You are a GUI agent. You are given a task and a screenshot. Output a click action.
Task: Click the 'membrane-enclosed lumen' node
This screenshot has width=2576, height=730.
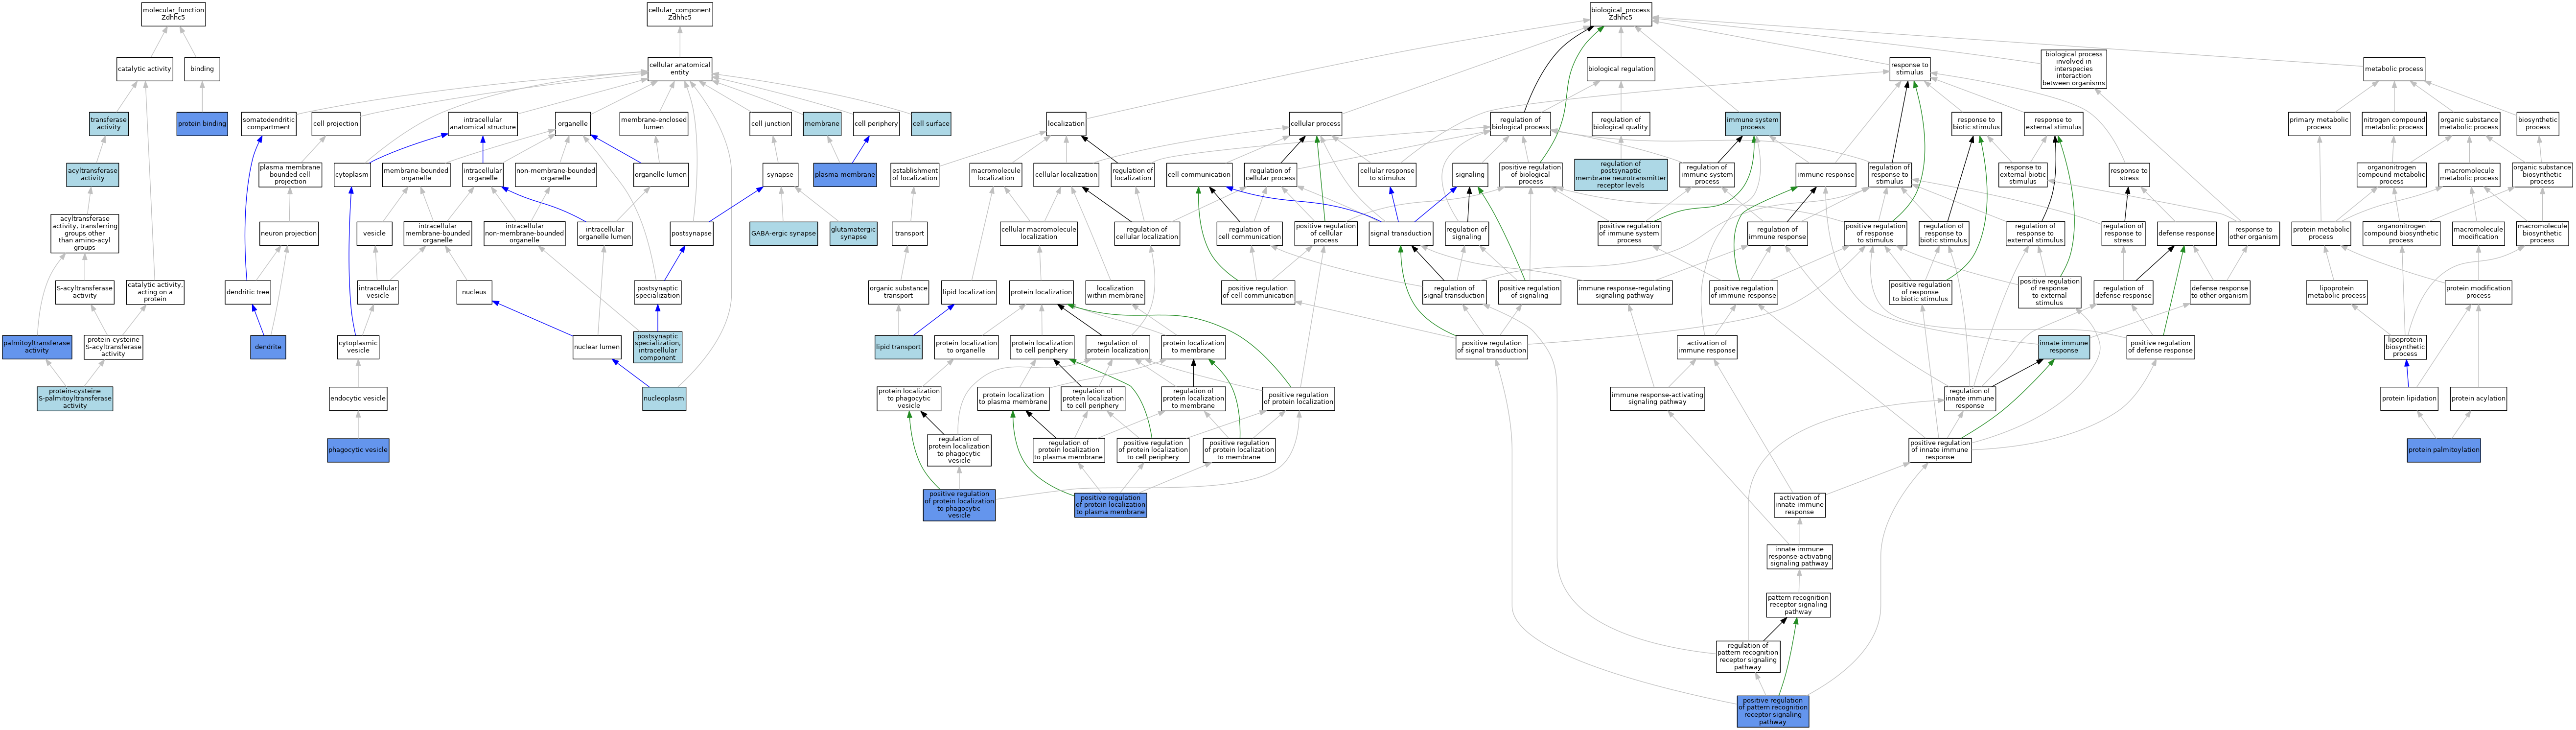pyautogui.click(x=654, y=124)
